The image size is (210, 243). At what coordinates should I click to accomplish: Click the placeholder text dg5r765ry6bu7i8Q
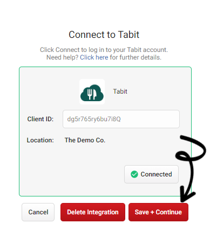click(x=94, y=119)
